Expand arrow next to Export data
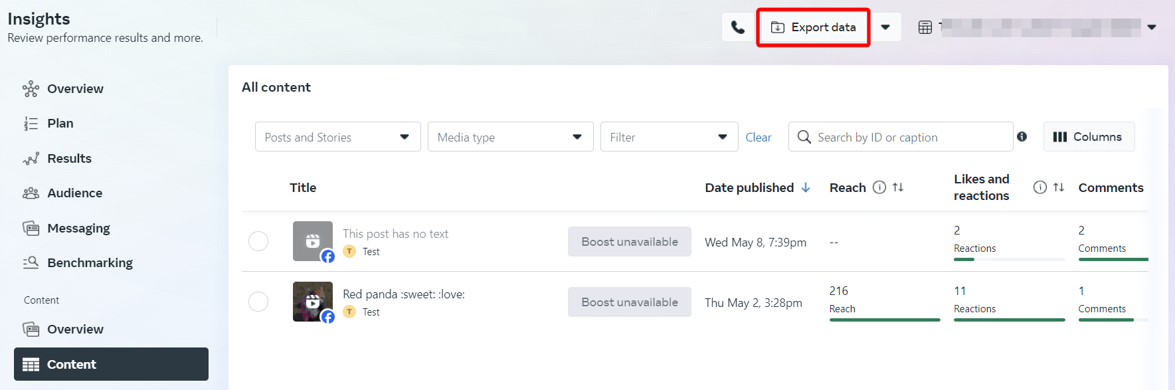 [885, 27]
